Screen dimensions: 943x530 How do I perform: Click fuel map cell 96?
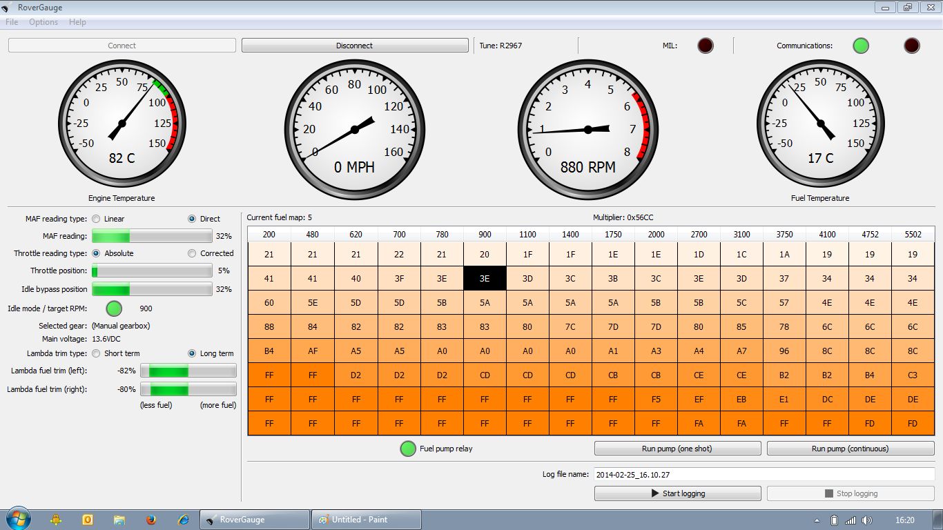(x=784, y=351)
